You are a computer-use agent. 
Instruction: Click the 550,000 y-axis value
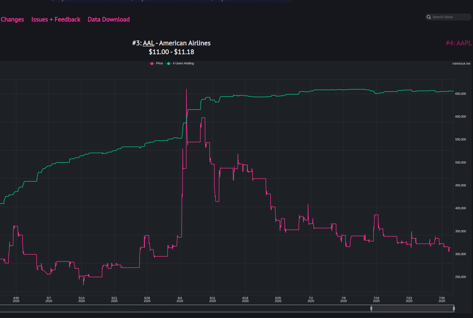point(460,139)
